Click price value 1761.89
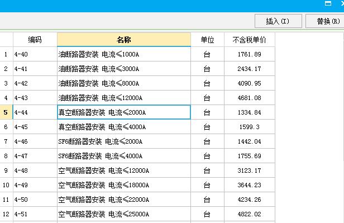 250,54
